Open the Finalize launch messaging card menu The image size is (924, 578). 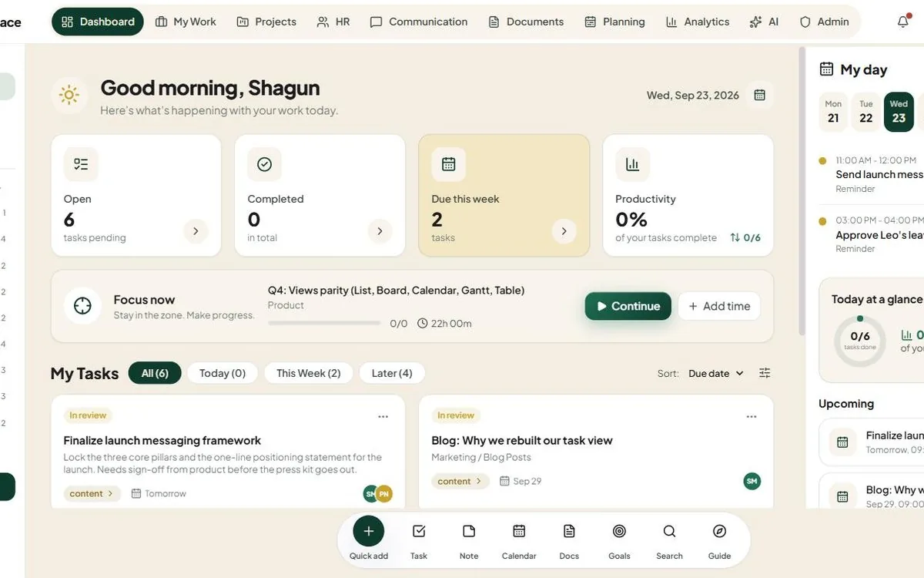(x=383, y=416)
